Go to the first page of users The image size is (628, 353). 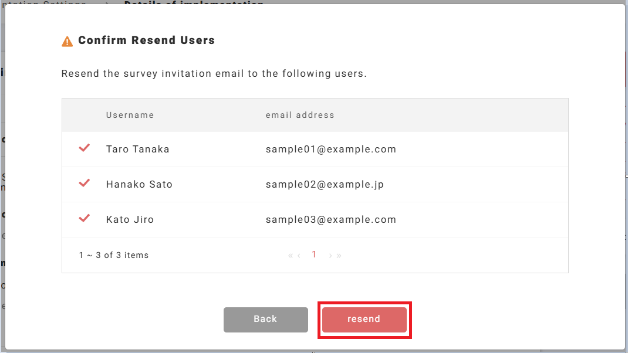(x=291, y=256)
